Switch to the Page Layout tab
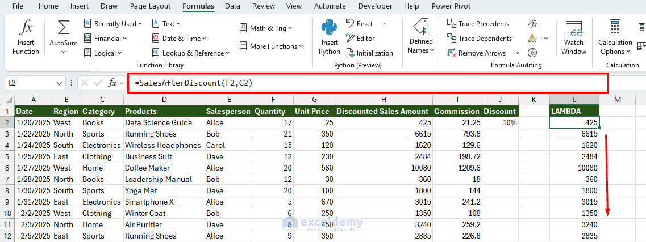Viewport: 646px width, 242px height. (150, 6)
